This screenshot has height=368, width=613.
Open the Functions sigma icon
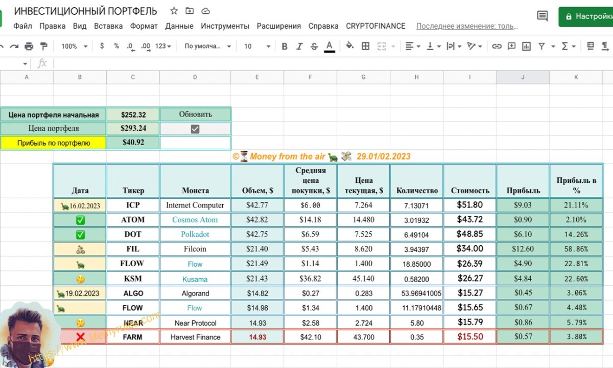(x=565, y=46)
